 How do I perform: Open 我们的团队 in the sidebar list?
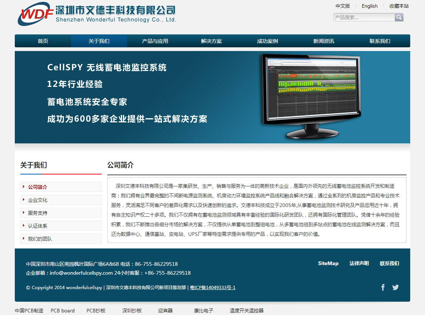tap(61, 239)
